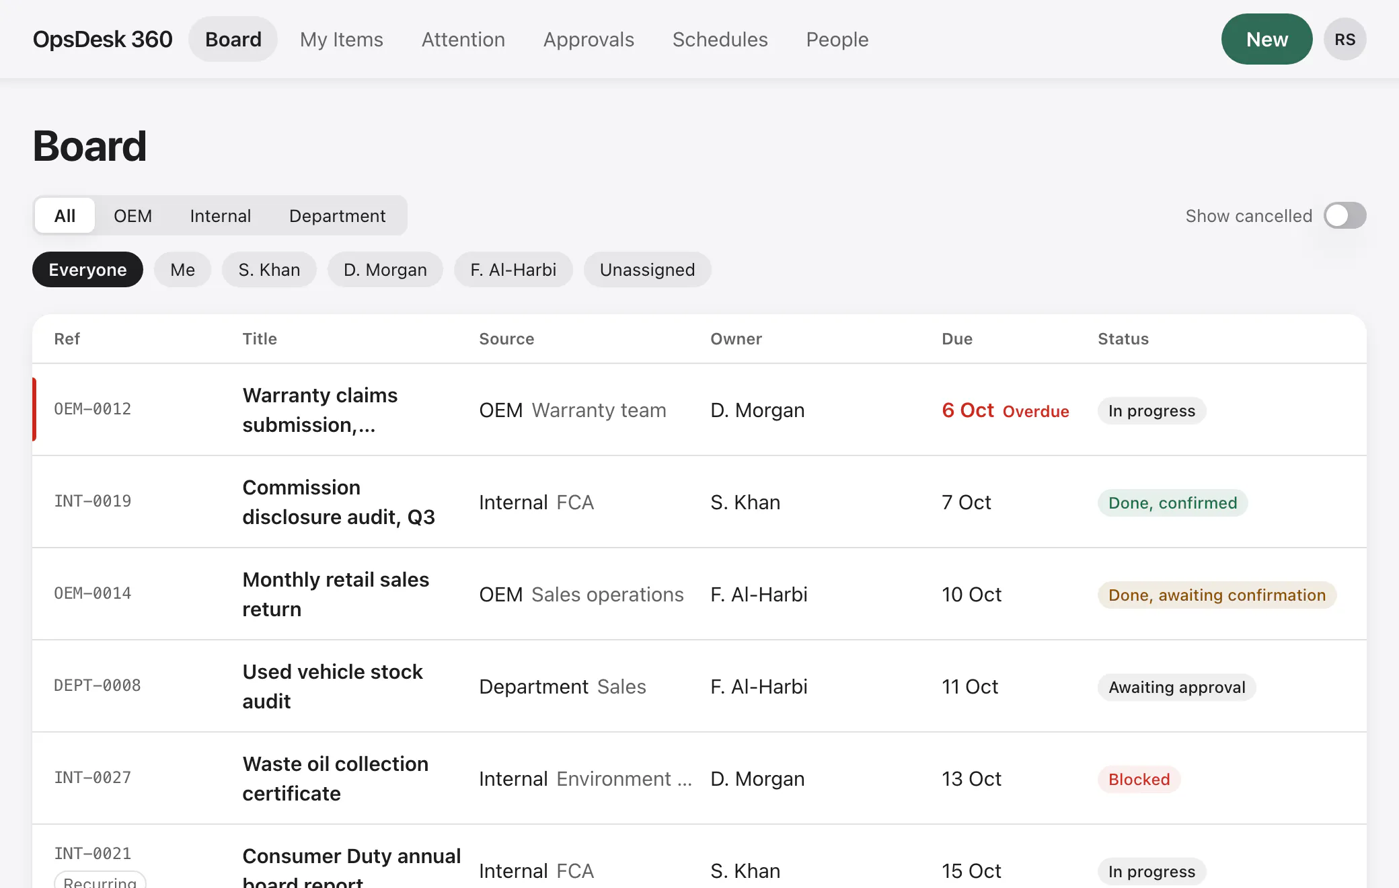Image resolution: width=1399 pixels, height=888 pixels.
Task: Click the Blocked status badge
Action: pyautogui.click(x=1139, y=779)
